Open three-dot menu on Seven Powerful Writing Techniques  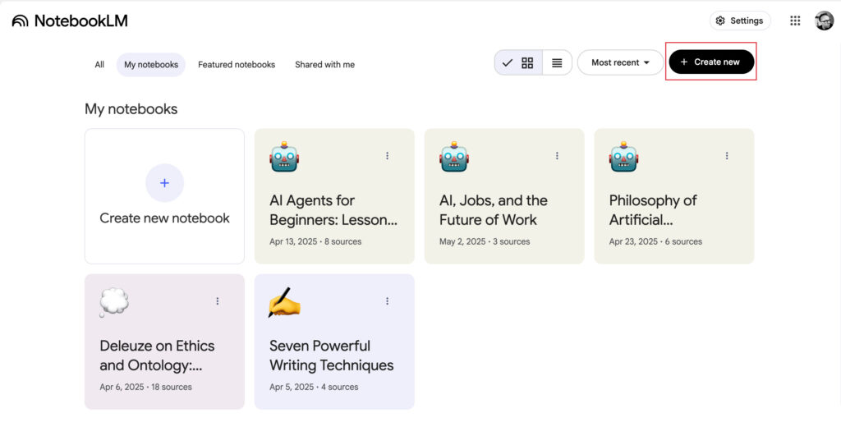pyautogui.click(x=387, y=301)
